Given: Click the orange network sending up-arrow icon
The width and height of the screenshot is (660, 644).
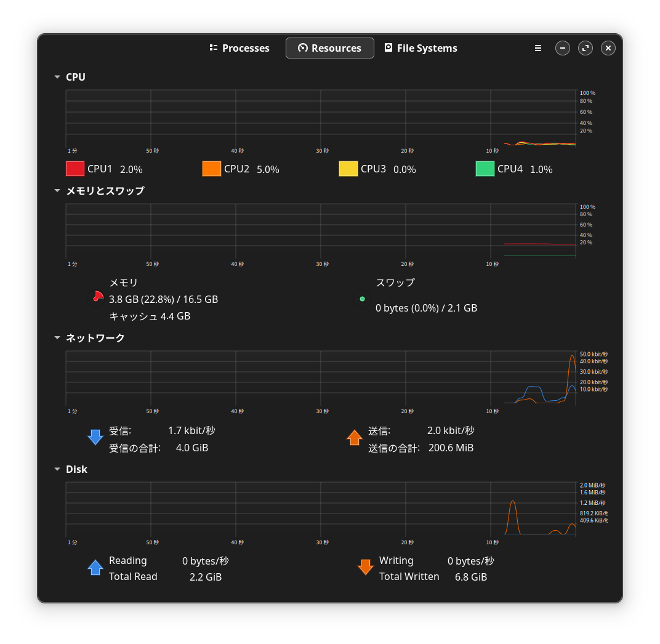Looking at the screenshot, I should tap(354, 437).
